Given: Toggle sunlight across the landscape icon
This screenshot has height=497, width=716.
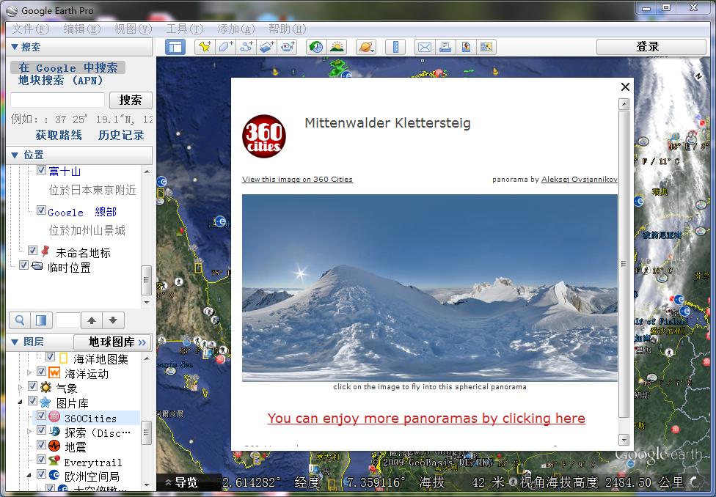Looking at the screenshot, I should click(337, 47).
